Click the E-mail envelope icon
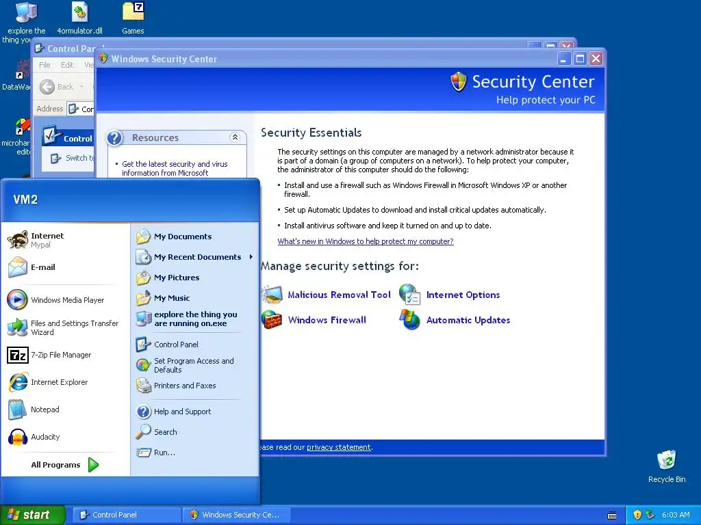 click(17, 267)
